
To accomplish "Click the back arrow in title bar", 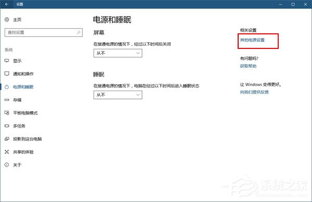I will (7, 4).
